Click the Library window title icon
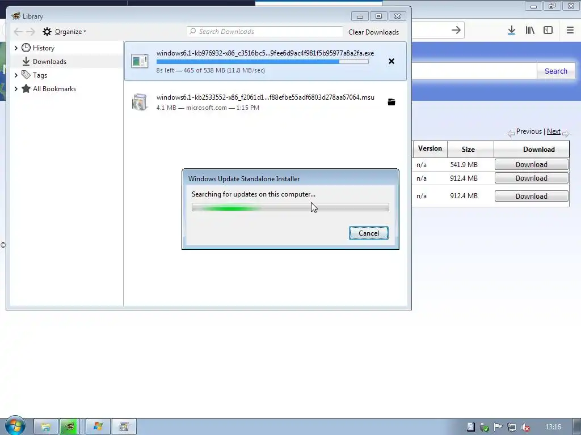This screenshot has height=435, width=581. [15, 16]
